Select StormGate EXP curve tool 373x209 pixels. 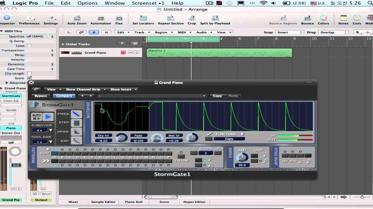(77, 140)
